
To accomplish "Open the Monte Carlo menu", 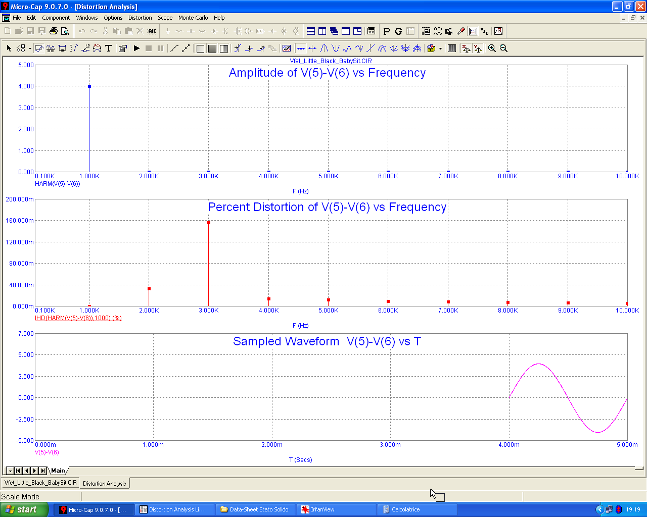I will click(x=193, y=18).
